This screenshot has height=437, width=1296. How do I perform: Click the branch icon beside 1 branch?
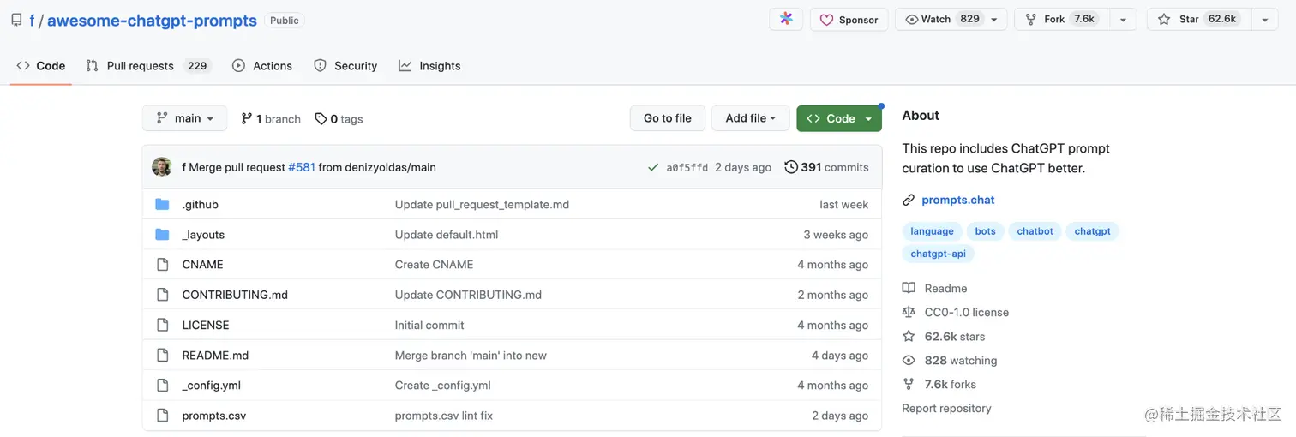click(247, 118)
